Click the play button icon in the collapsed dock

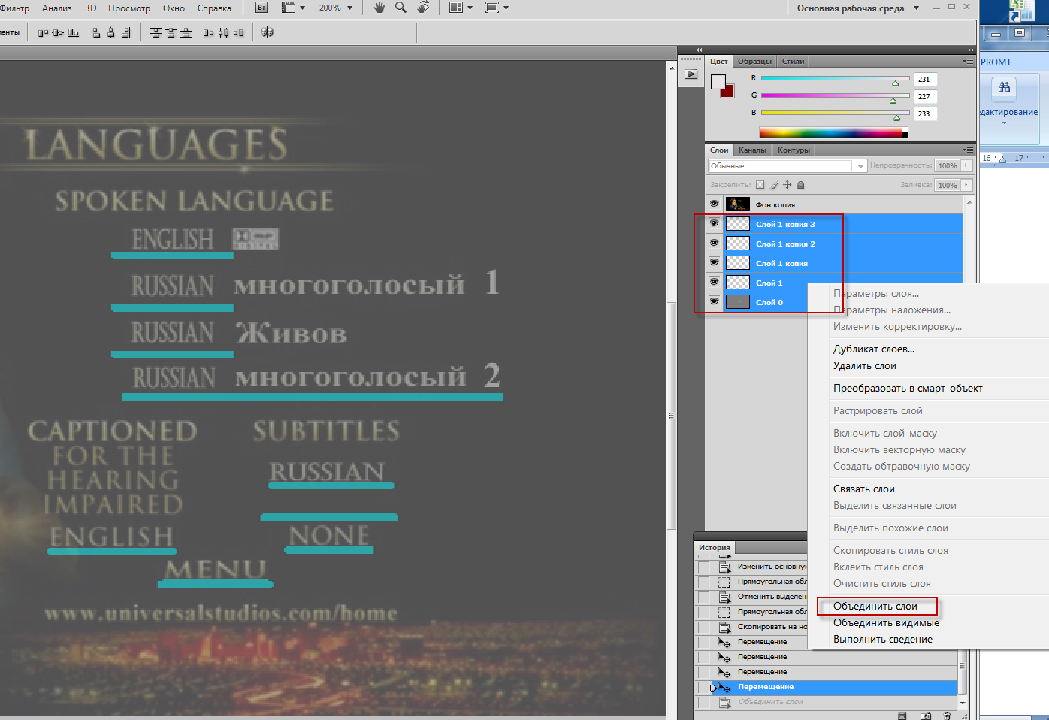coord(691,74)
